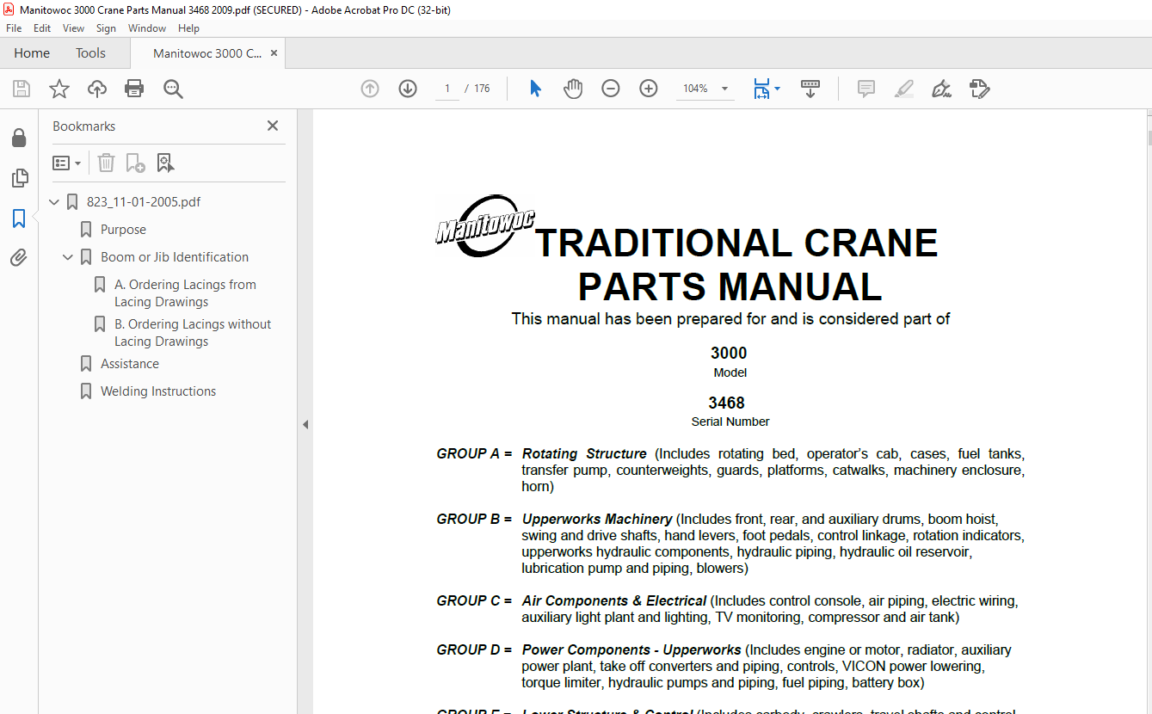Add file to starred favorites

(x=59, y=89)
